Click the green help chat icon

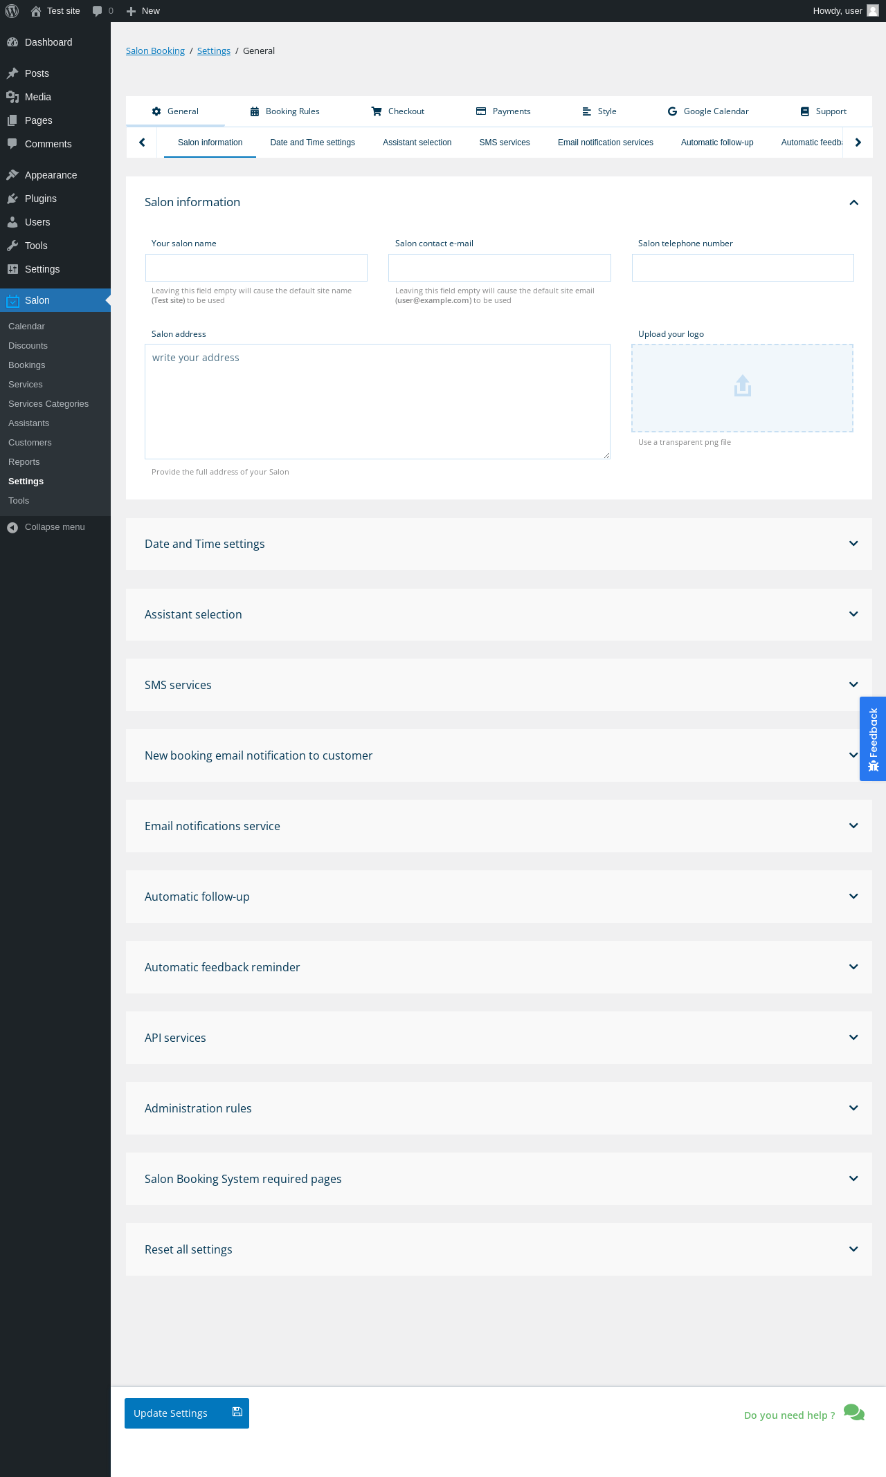coord(854,1412)
